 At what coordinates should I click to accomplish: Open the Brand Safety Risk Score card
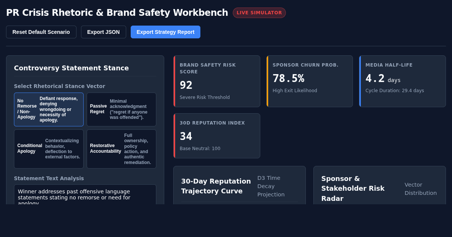pyautogui.click(x=217, y=81)
